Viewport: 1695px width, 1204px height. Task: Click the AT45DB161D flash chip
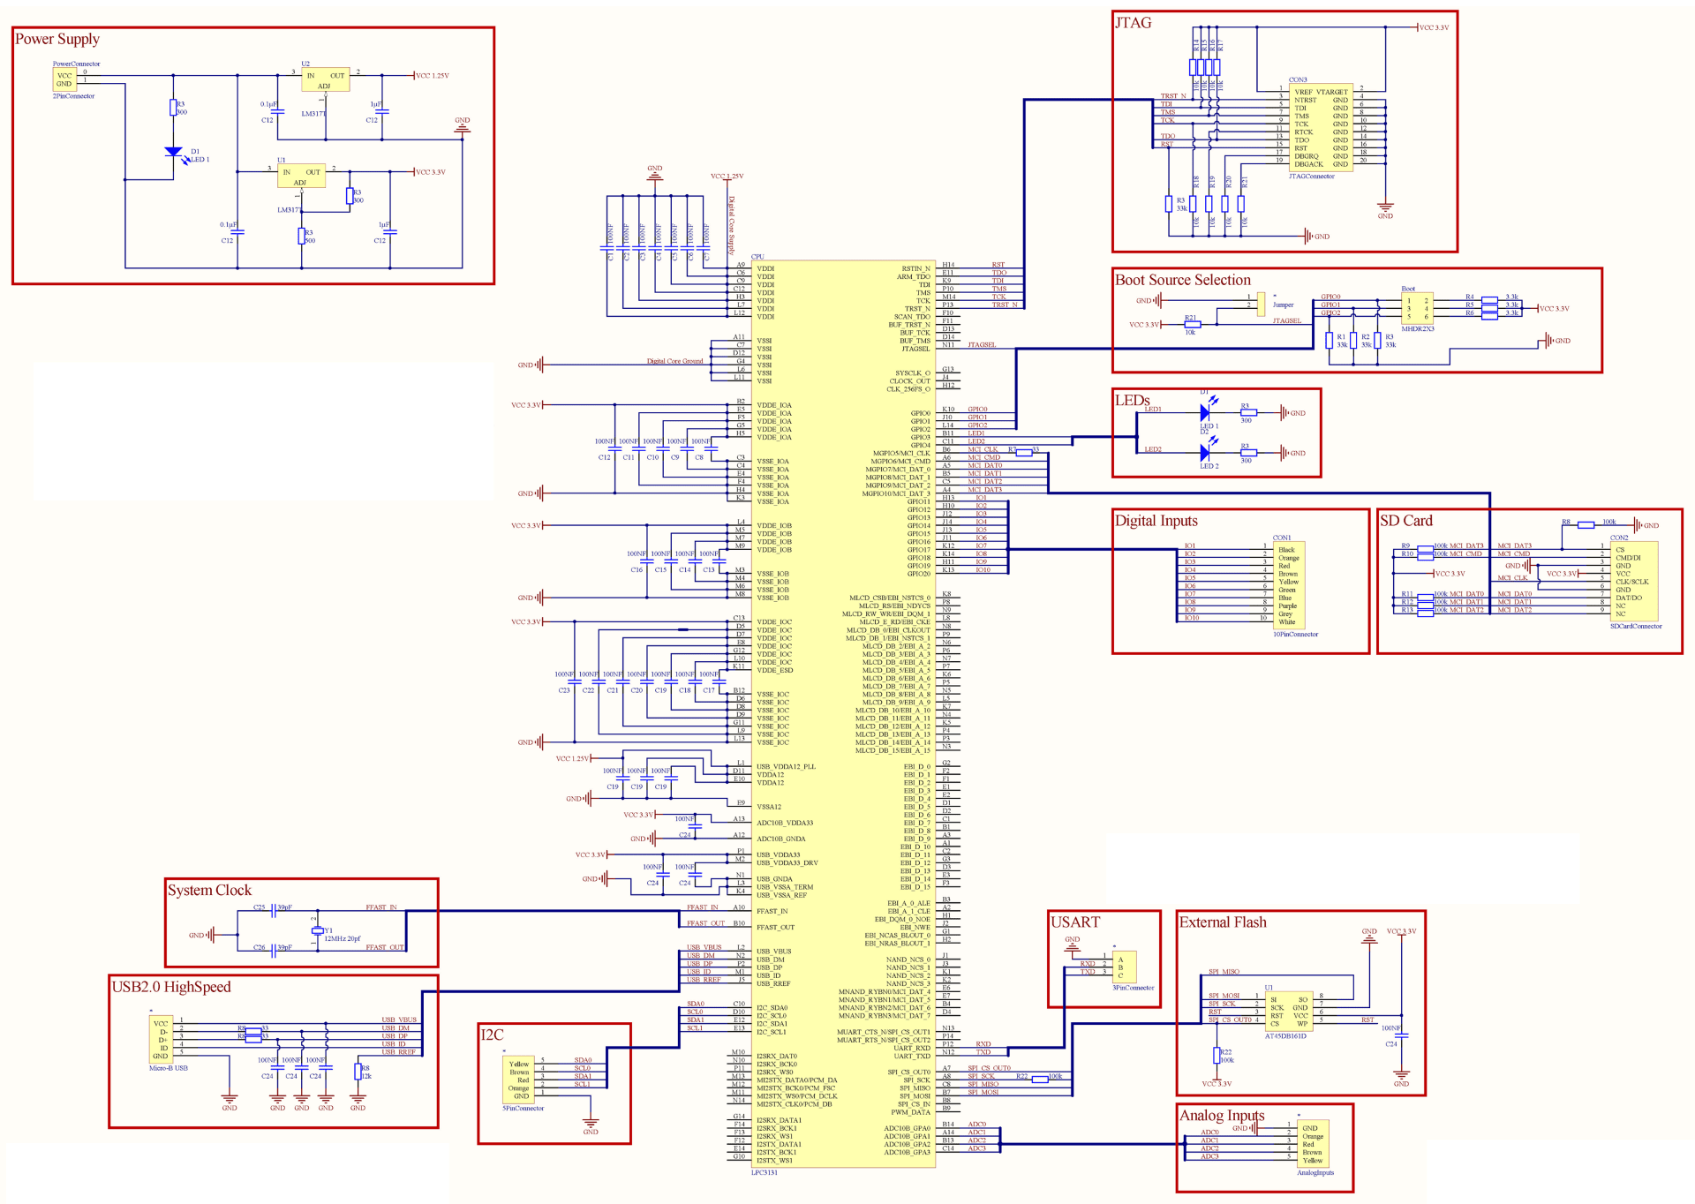tap(1288, 1012)
